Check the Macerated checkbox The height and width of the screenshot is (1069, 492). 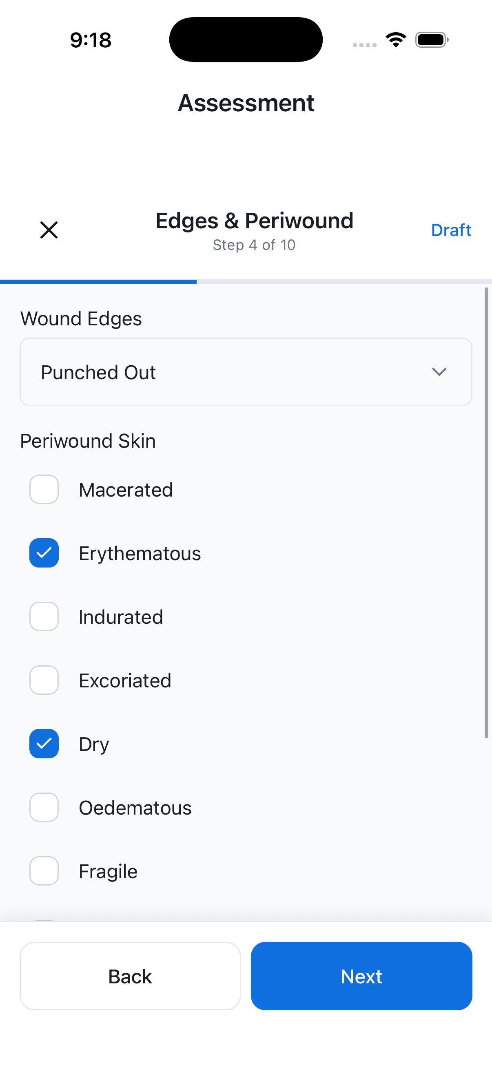click(44, 489)
